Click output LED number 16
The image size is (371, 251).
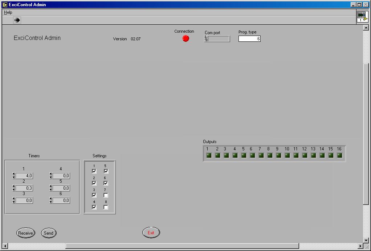coord(339,155)
